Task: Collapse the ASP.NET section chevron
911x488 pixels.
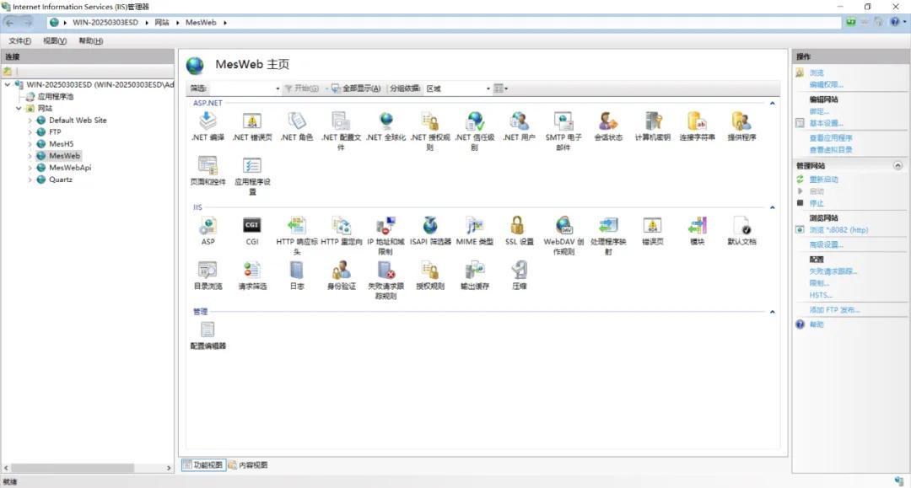Action: click(x=773, y=103)
